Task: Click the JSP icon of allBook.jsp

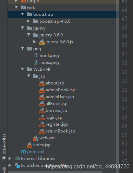Action: pyautogui.click(x=42, y=104)
